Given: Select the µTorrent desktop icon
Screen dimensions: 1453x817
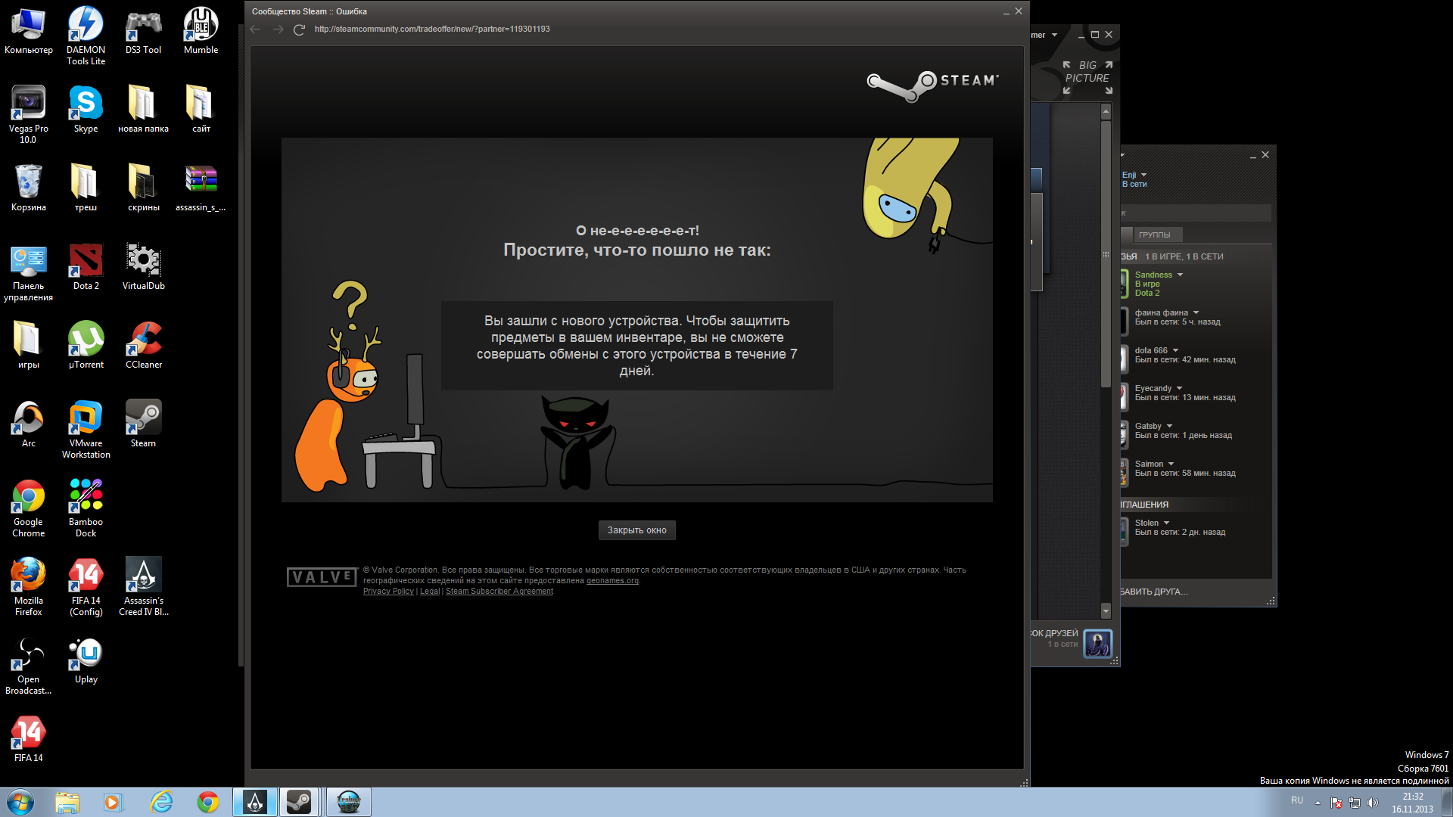Looking at the screenshot, I should (x=86, y=346).
